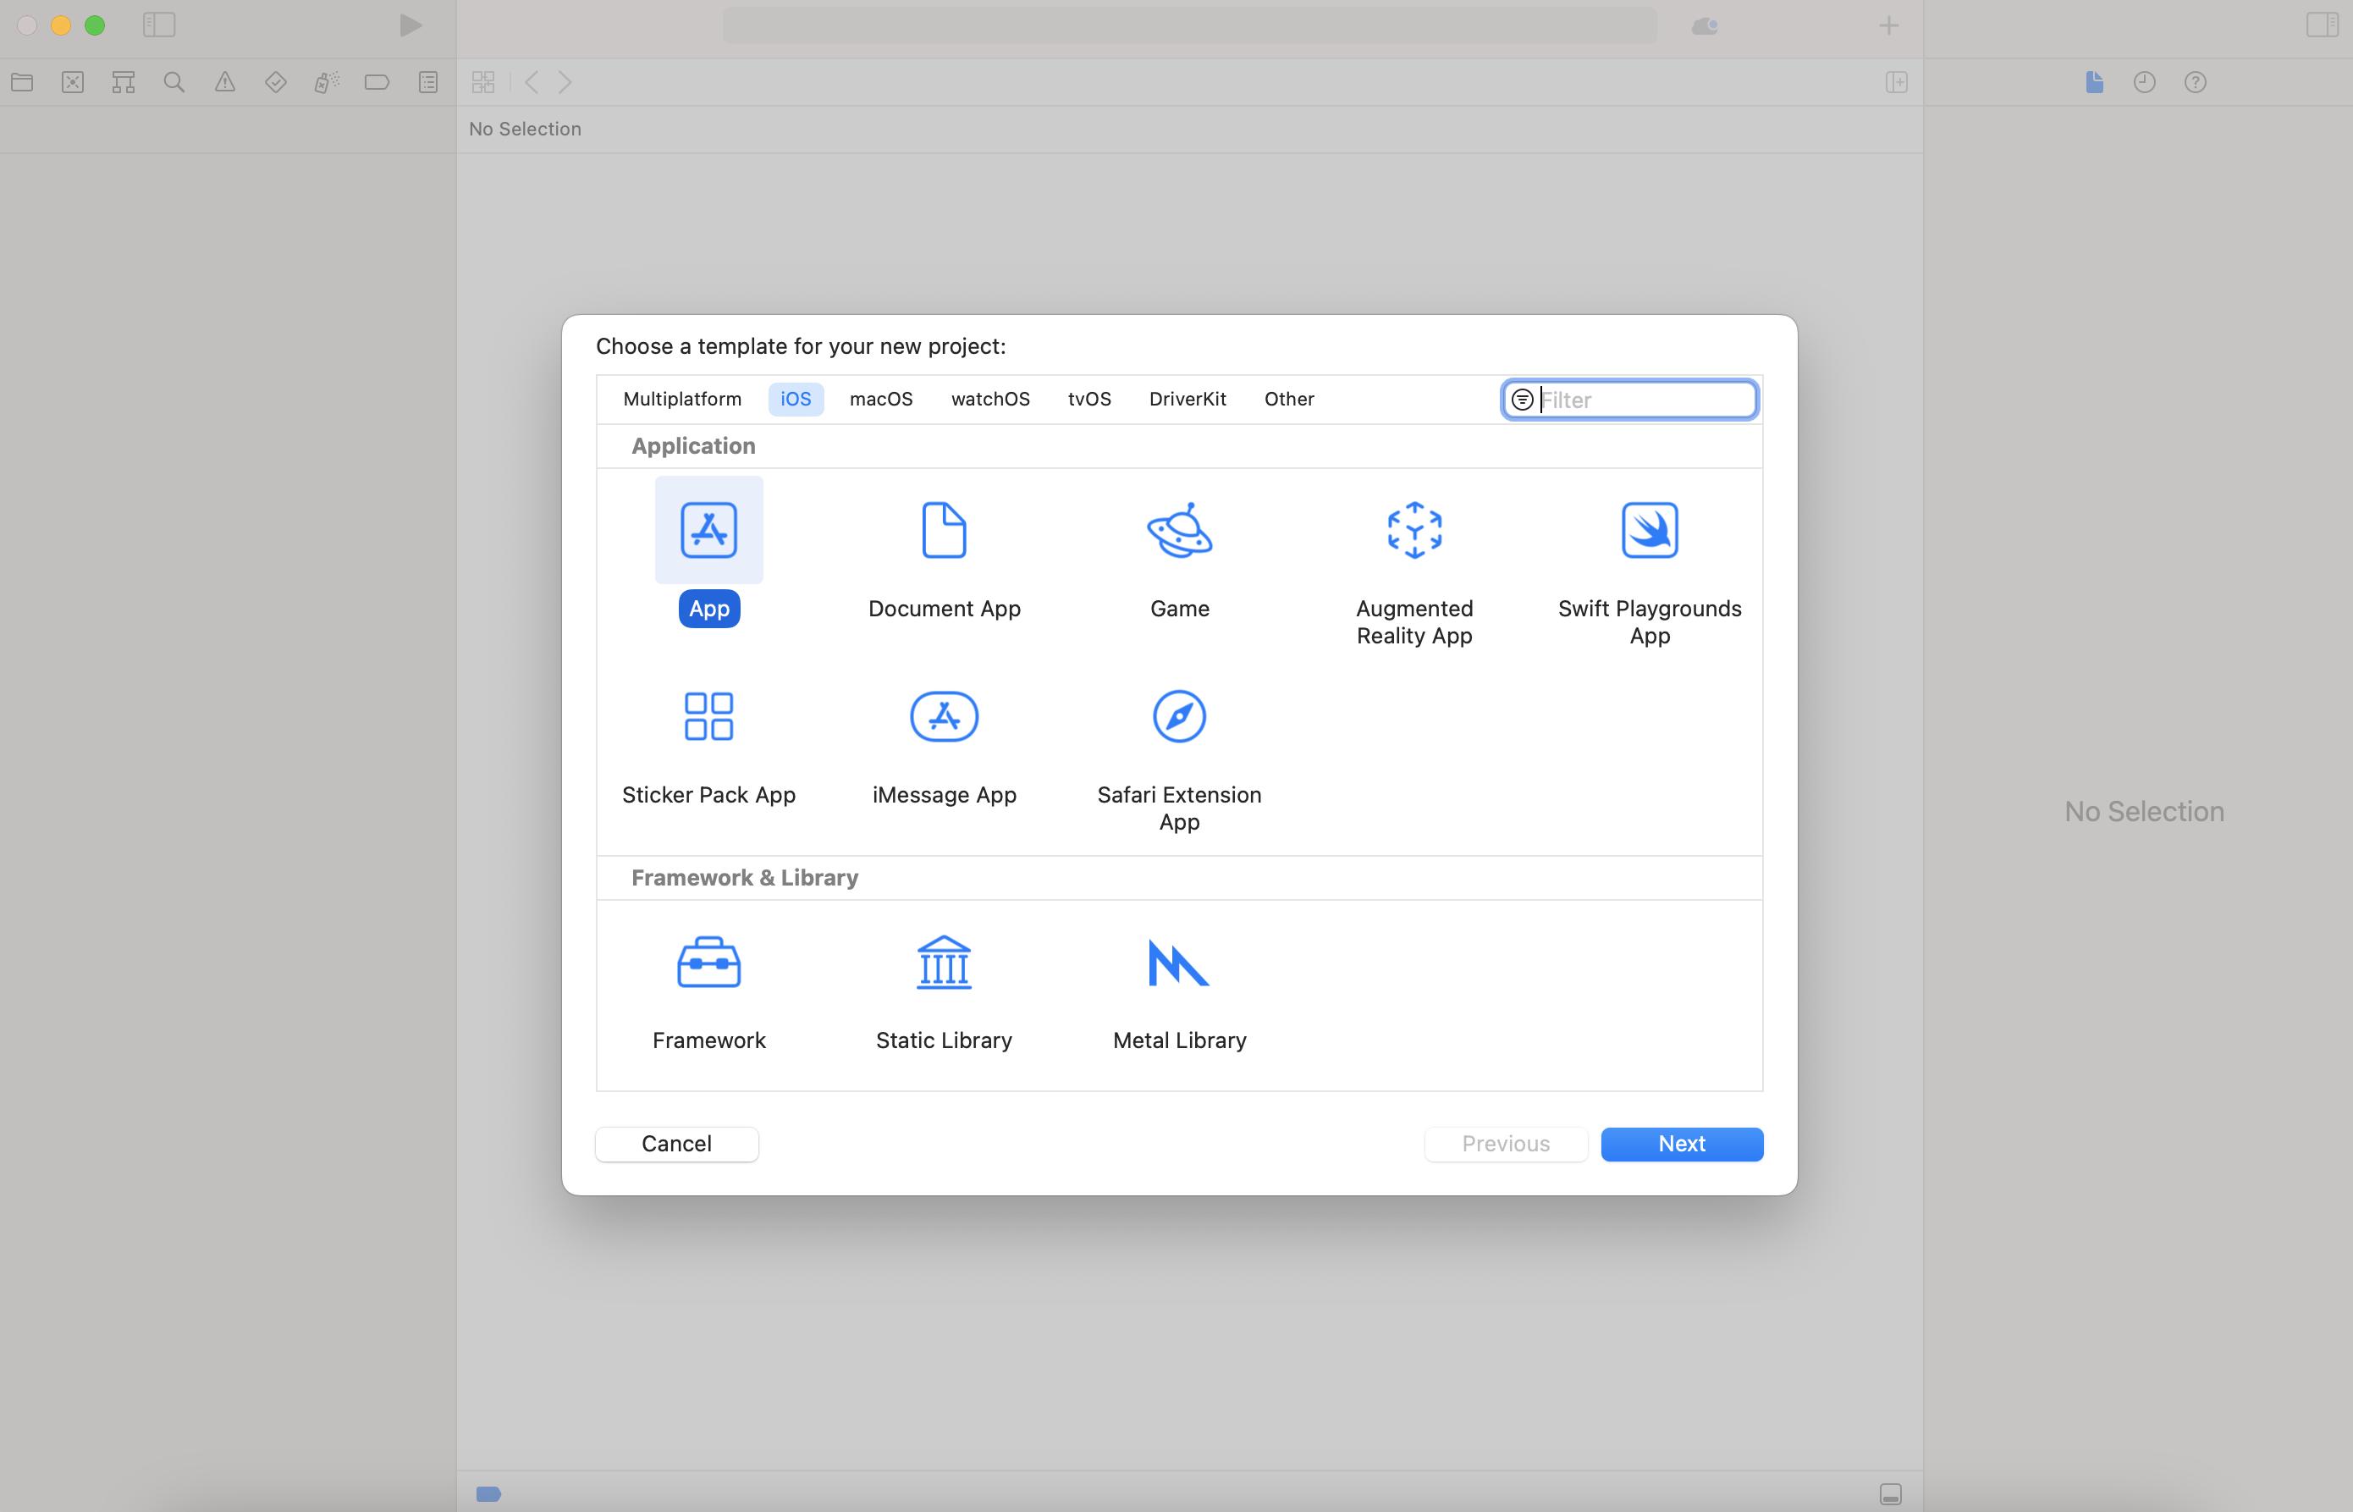The width and height of the screenshot is (2353, 1512).
Task: Open the add editor split control
Action: click(1897, 82)
